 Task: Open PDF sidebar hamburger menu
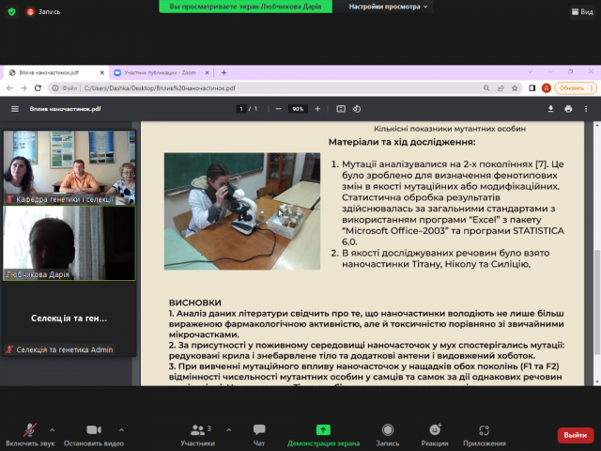[14, 109]
